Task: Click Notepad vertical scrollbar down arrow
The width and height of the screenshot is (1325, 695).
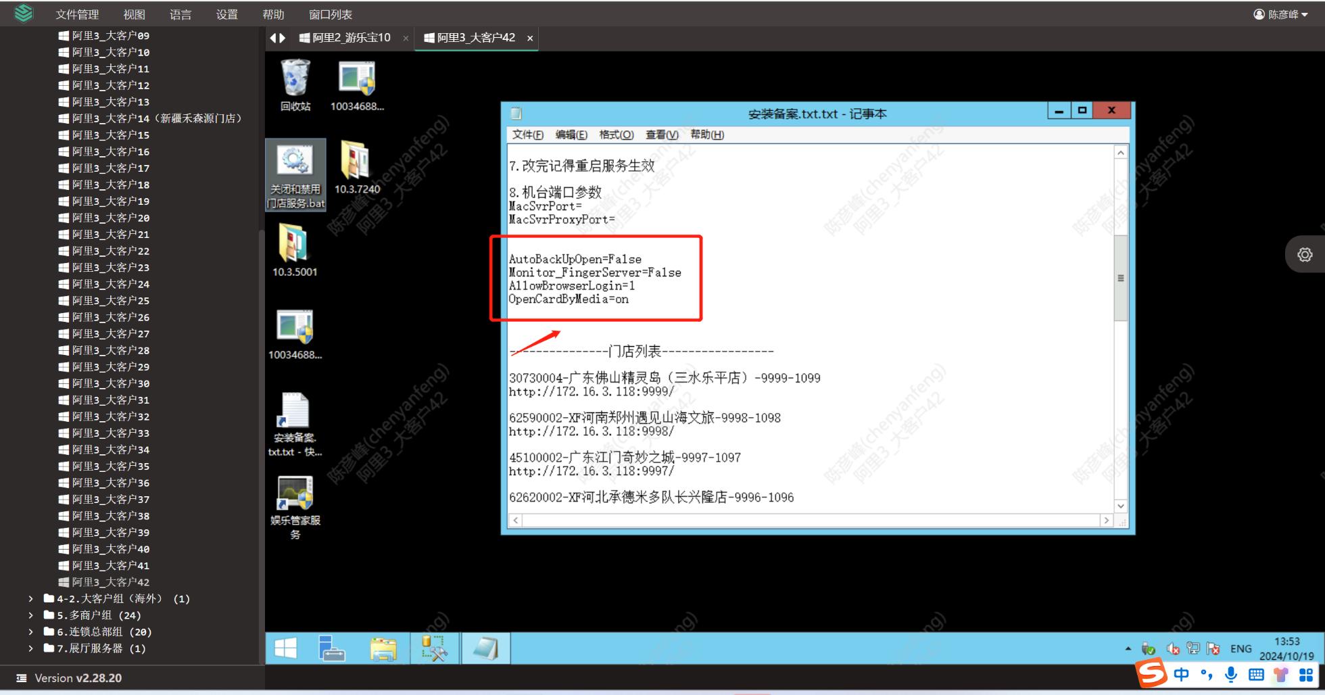Action: [1121, 506]
